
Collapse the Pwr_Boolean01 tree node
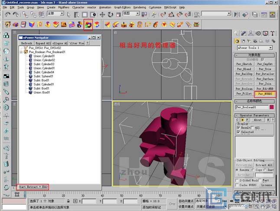[21, 52]
